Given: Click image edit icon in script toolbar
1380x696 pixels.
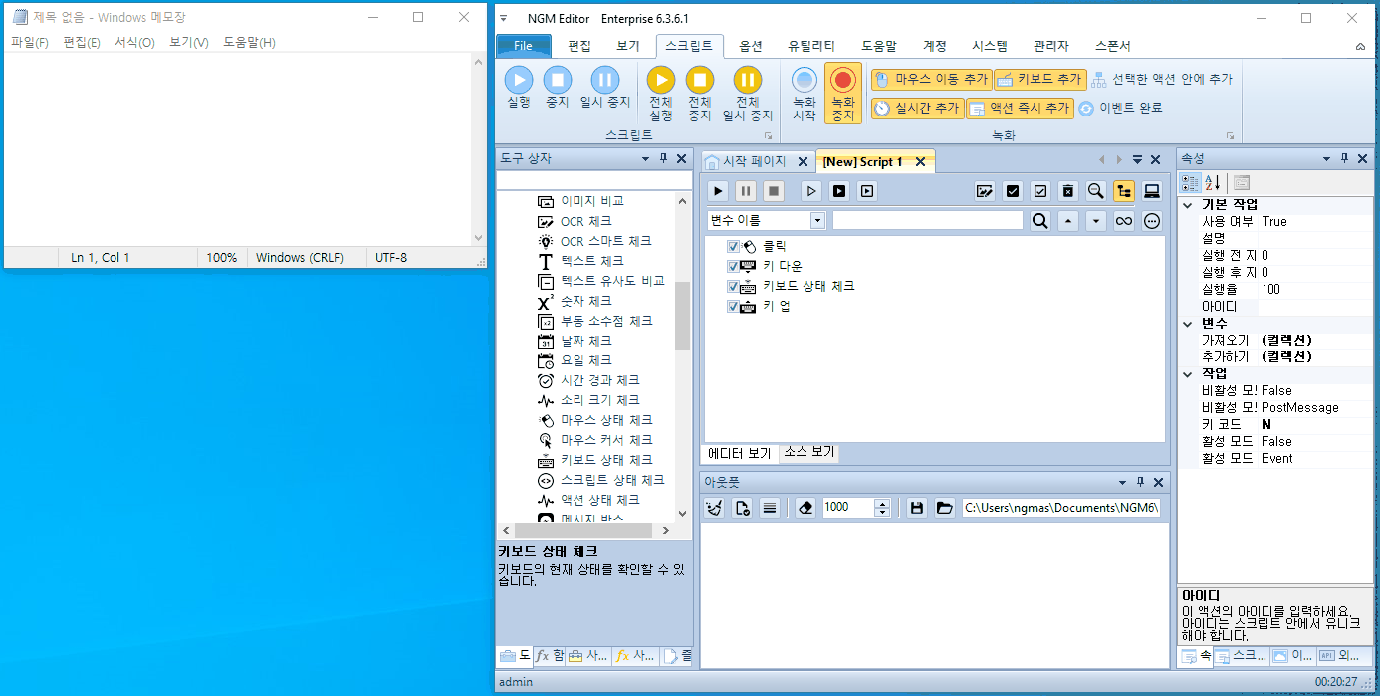Looking at the screenshot, I should click(985, 191).
